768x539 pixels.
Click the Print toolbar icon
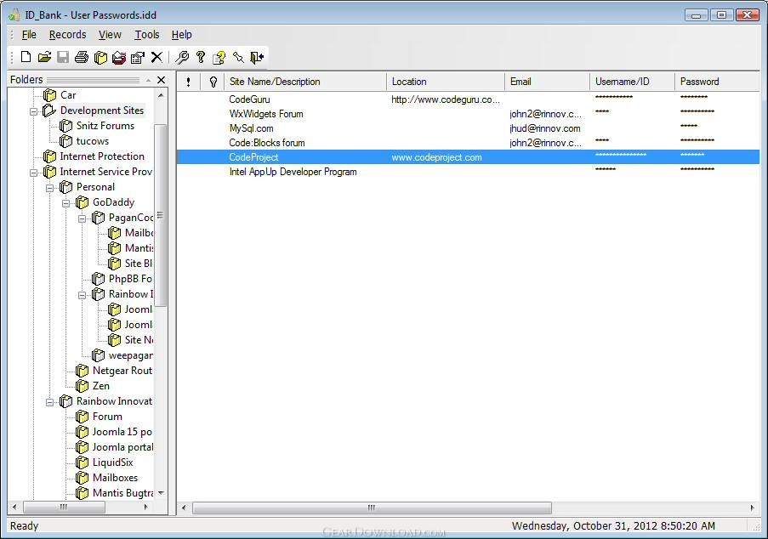[x=82, y=57]
